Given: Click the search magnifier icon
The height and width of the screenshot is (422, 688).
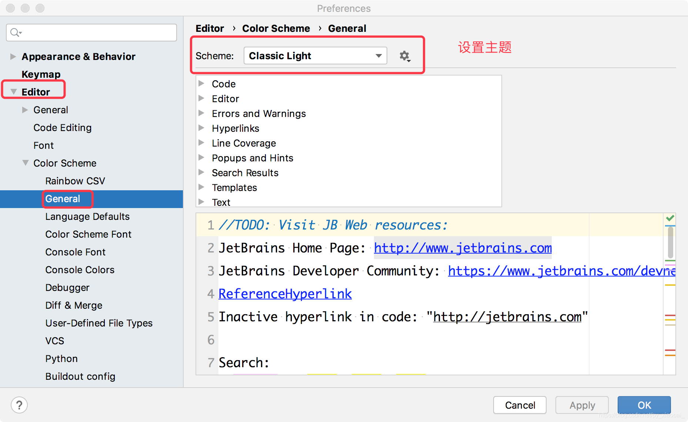Looking at the screenshot, I should tap(16, 33).
